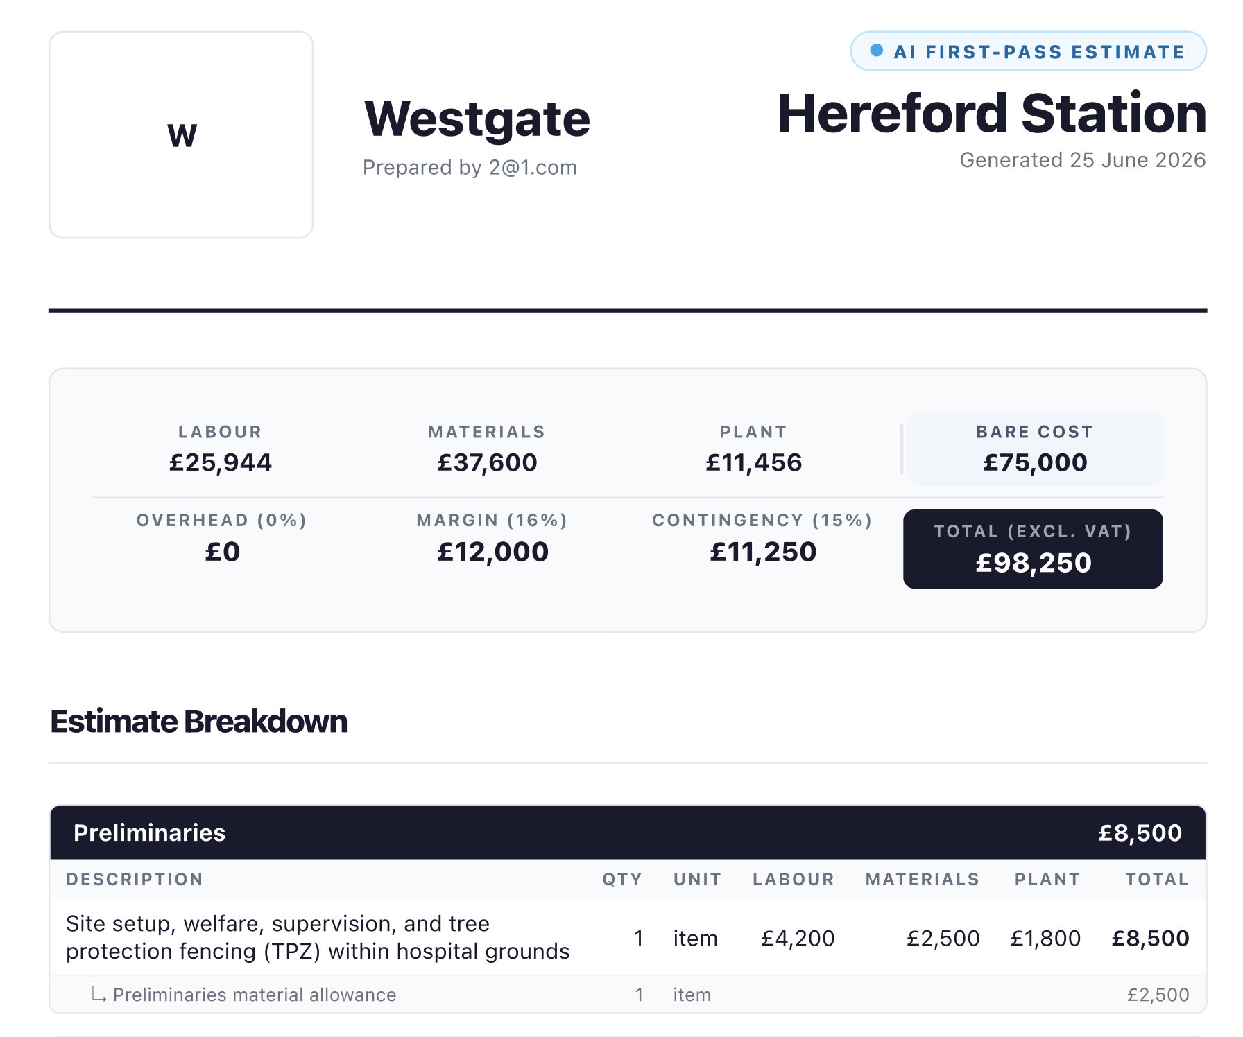Select the Bare Cost £75,000 tile
Image resolution: width=1243 pixels, height=1037 pixels.
(1035, 448)
